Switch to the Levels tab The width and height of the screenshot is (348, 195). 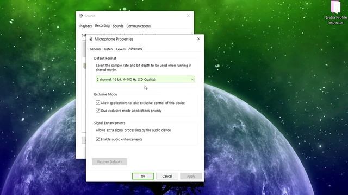(121, 49)
